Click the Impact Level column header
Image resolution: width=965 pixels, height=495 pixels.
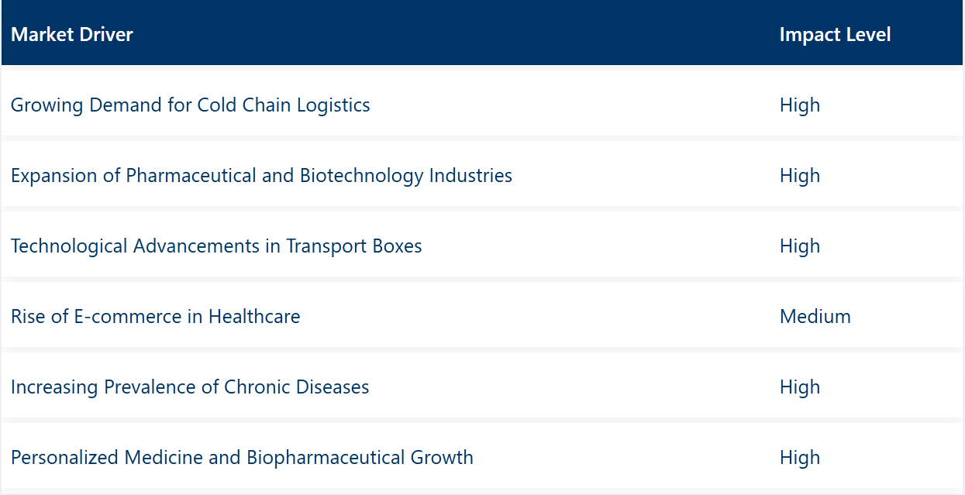pyautogui.click(x=835, y=35)
